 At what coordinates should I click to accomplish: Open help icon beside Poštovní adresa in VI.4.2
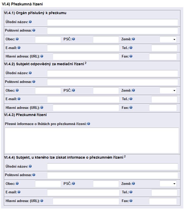[x=34, y=82]
